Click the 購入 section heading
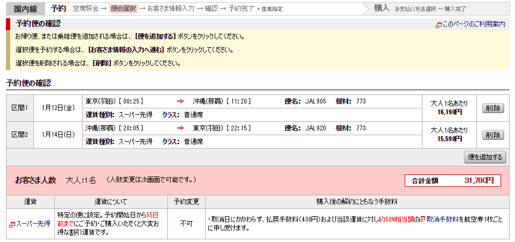The image size is (515, 242). (382, 9)
